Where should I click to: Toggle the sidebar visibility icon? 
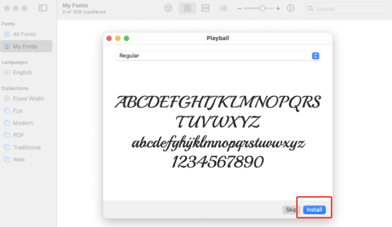[43, 8]
